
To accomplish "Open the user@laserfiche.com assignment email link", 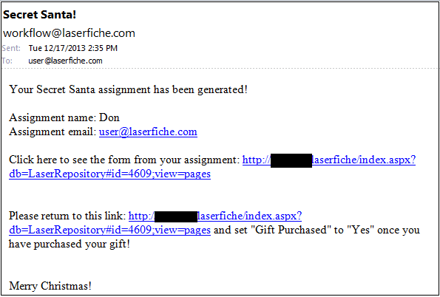I will 148,132.
